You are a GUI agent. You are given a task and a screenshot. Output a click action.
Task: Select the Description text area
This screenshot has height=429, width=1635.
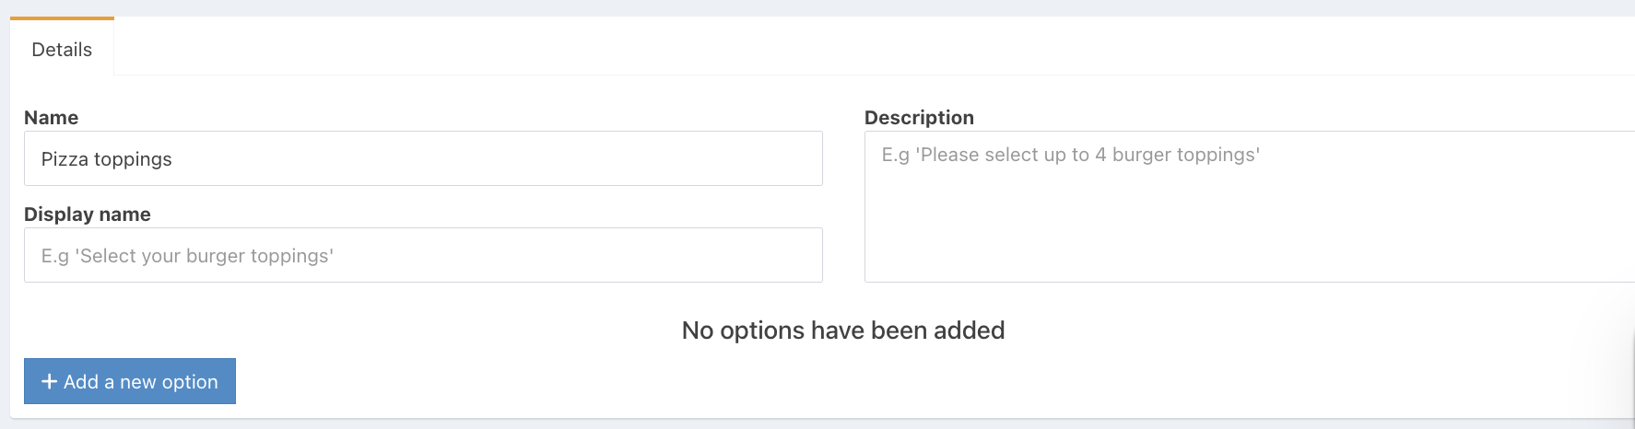pos(1249,206)
